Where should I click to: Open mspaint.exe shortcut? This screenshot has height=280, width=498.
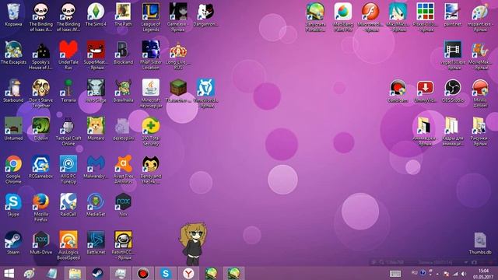coord(480,17)
